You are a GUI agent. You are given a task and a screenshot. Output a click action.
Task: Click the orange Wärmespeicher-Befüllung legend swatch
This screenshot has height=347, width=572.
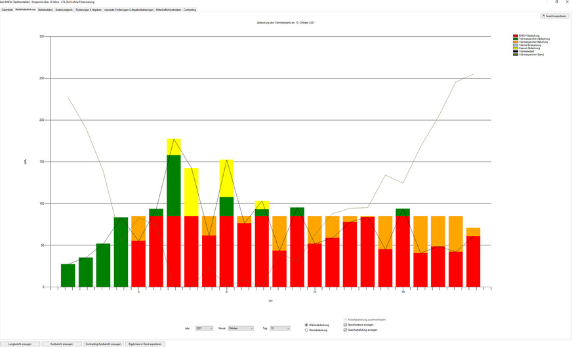point(515,42)
